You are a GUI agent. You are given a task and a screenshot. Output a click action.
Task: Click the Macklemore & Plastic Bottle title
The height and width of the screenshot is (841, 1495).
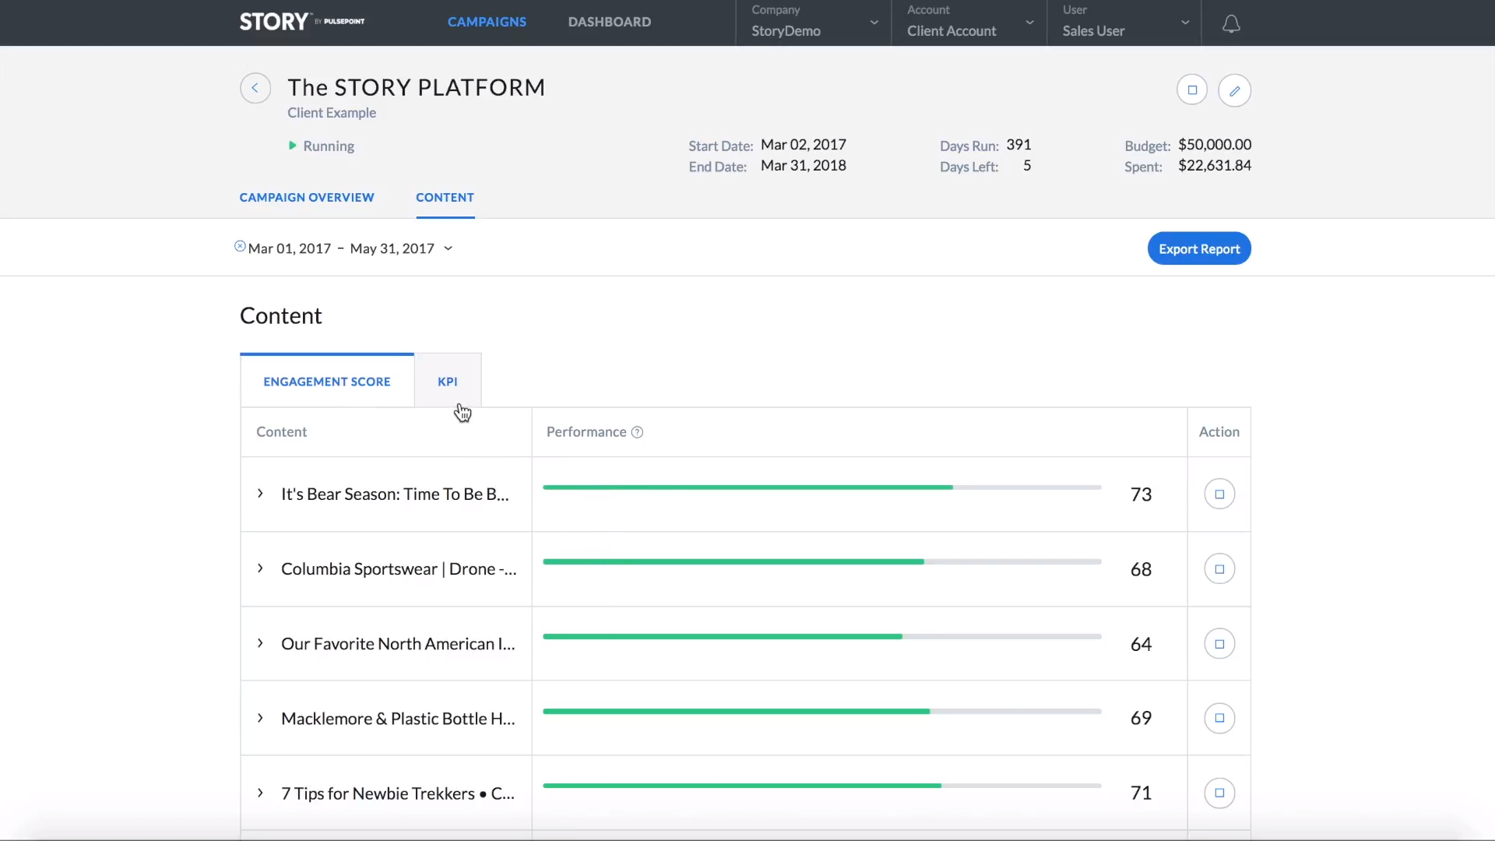coord(398,719)
